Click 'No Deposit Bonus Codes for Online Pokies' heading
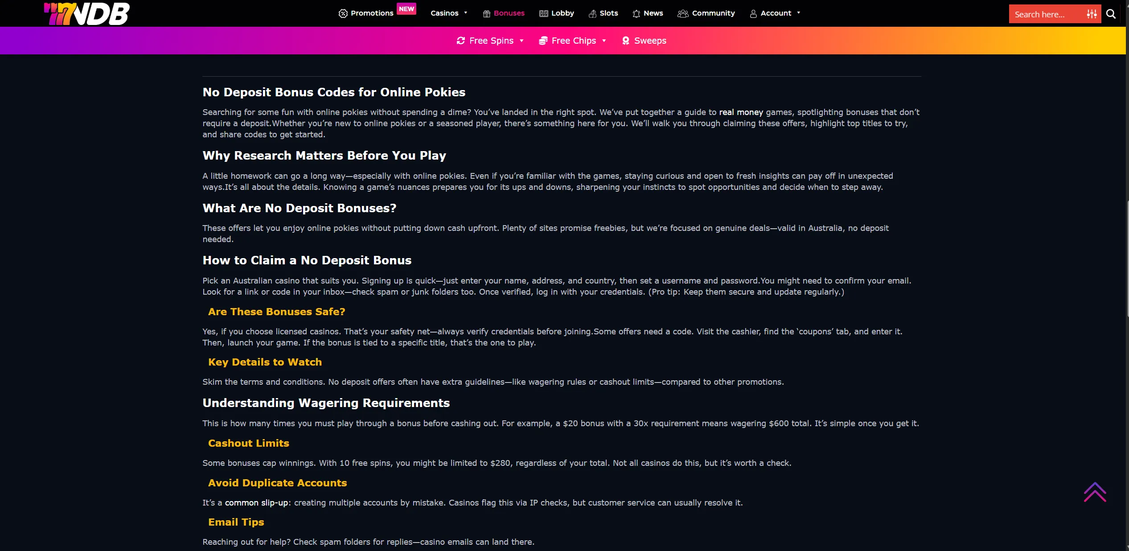The width and height of the screenshot is (1129, 551). click(334, 92)
